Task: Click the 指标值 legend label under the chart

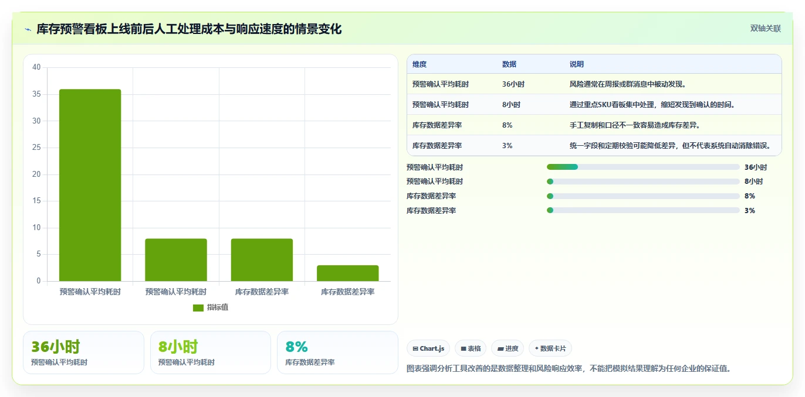Action: [218, 308]
